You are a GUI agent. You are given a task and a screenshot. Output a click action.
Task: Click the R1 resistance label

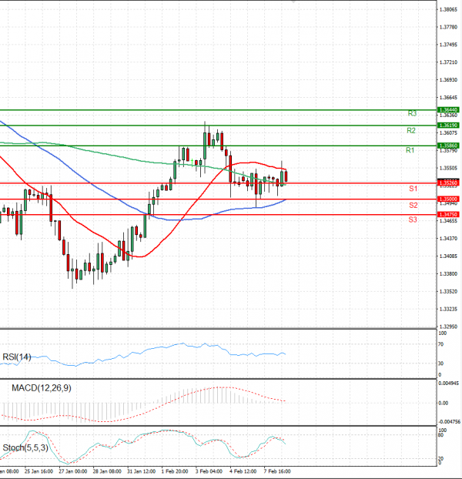coord(410,150)
